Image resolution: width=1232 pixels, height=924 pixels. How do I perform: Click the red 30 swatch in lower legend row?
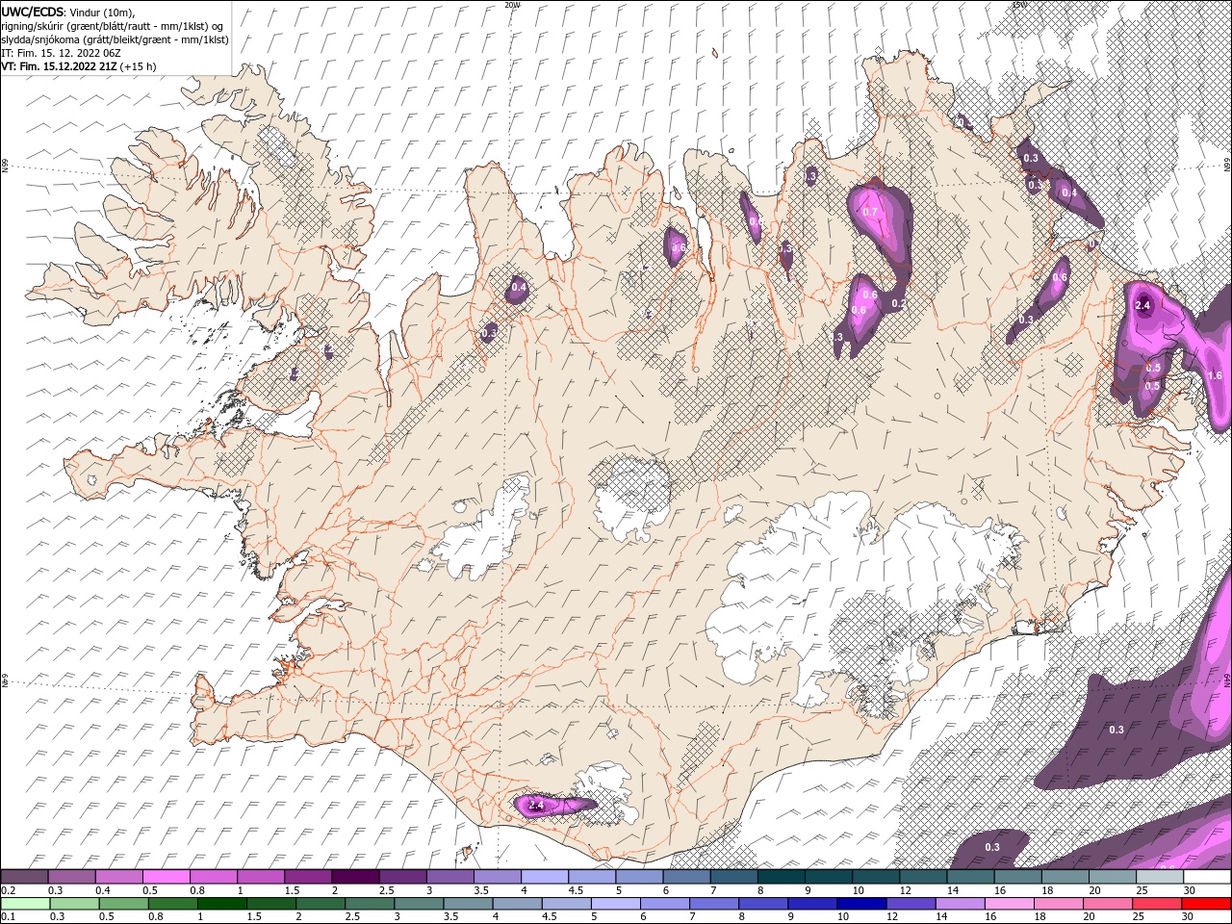coord(1207,904)
